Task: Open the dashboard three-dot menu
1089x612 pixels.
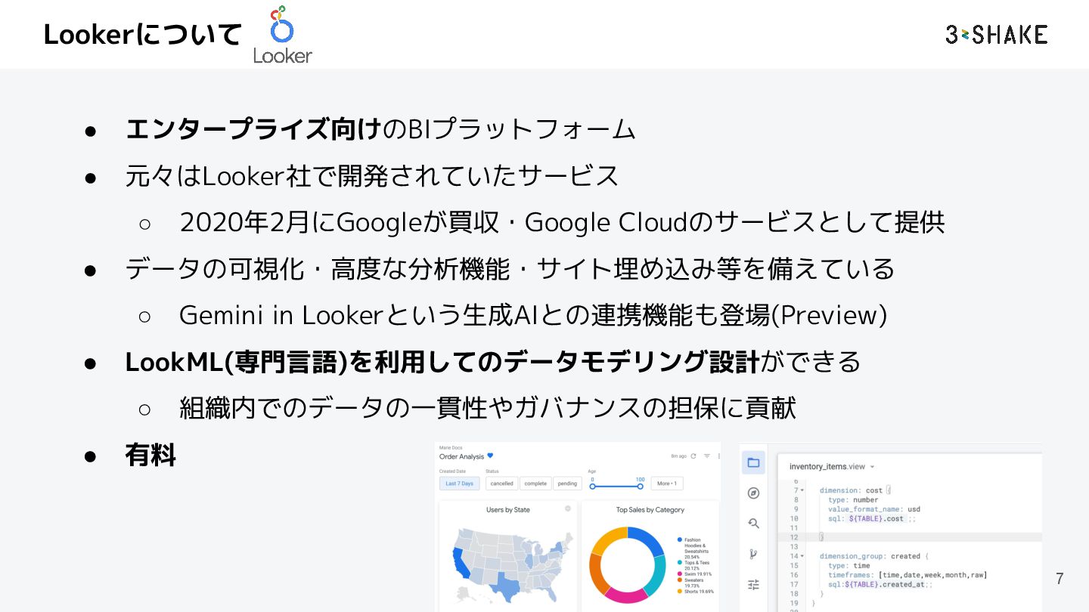Action: click(x=719, y=456)
